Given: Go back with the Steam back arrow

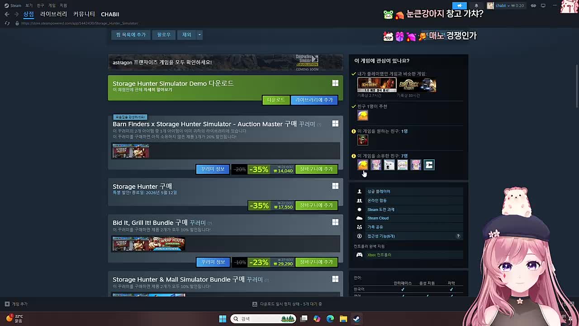Looking at the screenshot, I should point(7,14).
